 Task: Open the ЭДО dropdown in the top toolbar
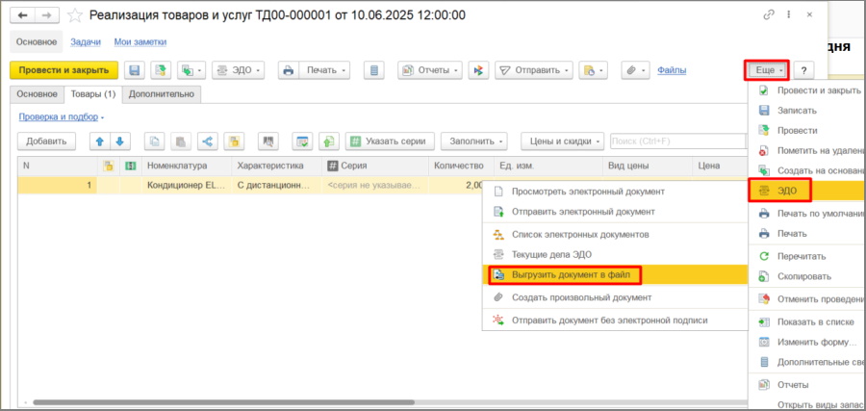coord(239,70)
